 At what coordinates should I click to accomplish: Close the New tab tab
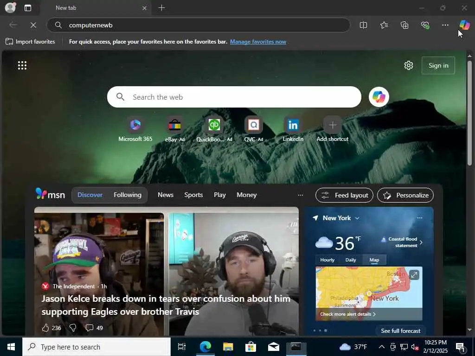pyautogui.click(x=145, y=8)
